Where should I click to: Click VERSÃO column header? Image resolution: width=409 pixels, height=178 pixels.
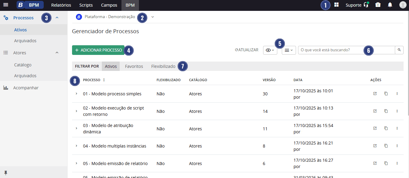(269, 80)
